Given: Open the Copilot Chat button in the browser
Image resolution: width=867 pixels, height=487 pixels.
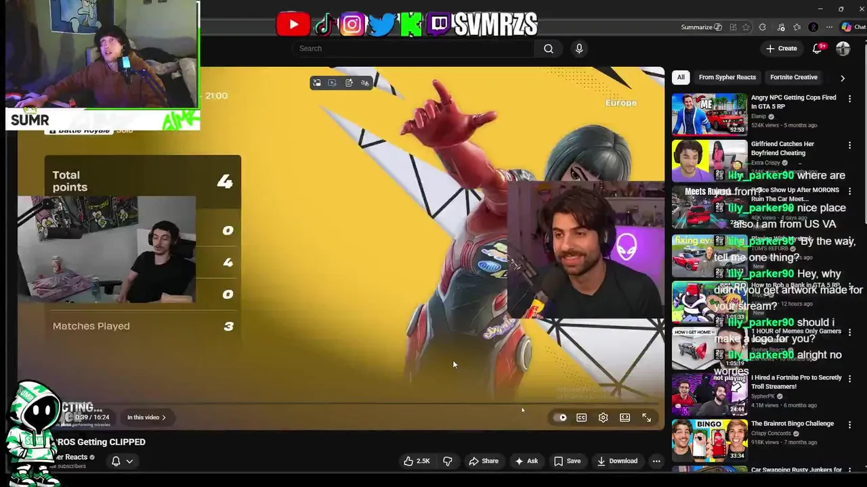Looking at the screenshot, I should click(853, 27).
